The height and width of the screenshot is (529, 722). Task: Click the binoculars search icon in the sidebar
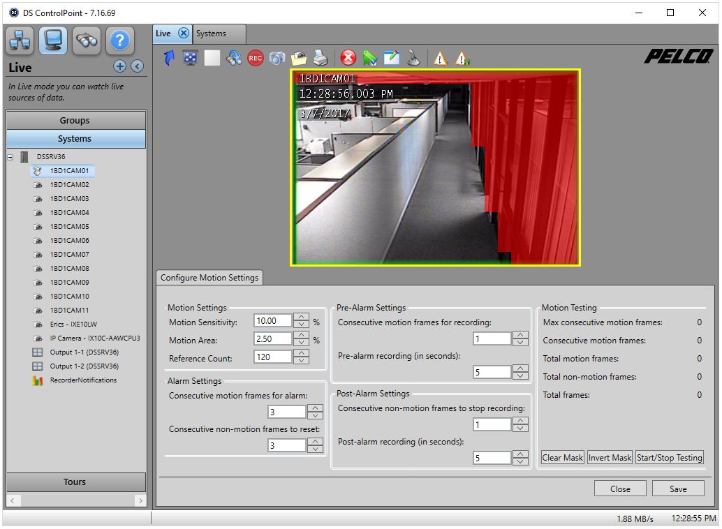[x=87, y=40]
